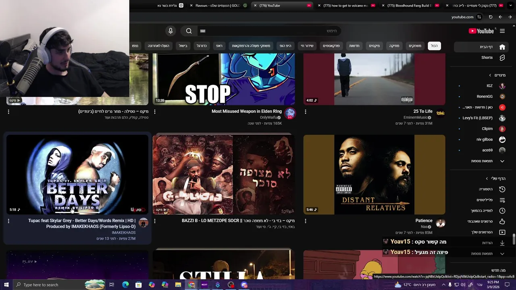Screen dimensions: 516x290
Task: Open the YouTube hamburger guide menu
Action: point(502,31)
